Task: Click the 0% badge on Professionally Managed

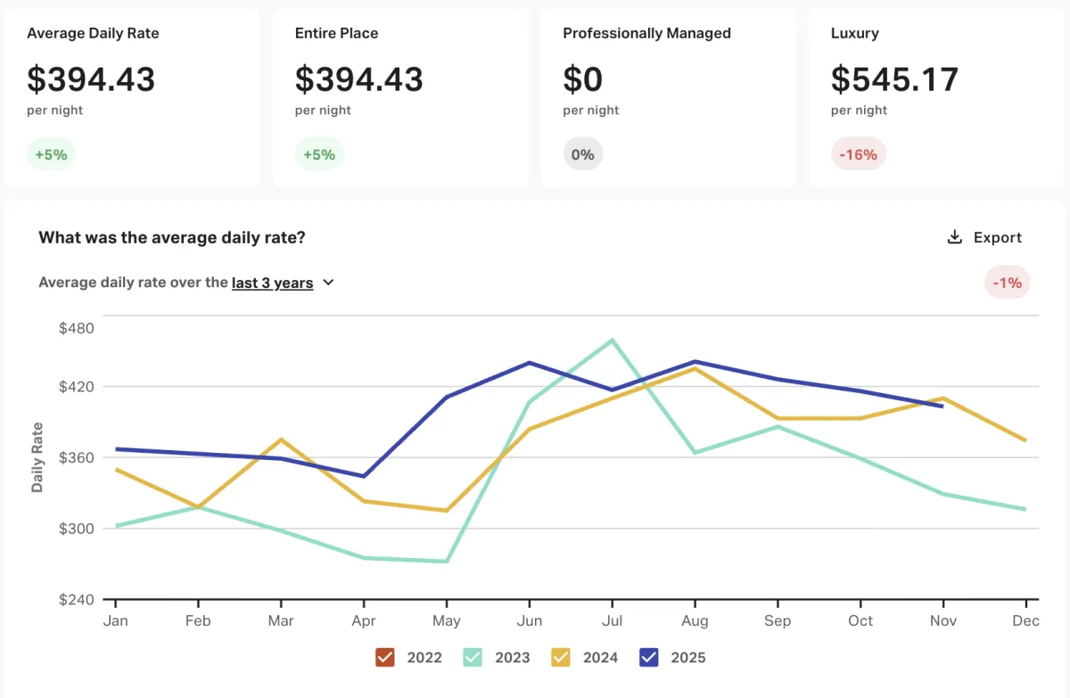Action: click(583, 154)
